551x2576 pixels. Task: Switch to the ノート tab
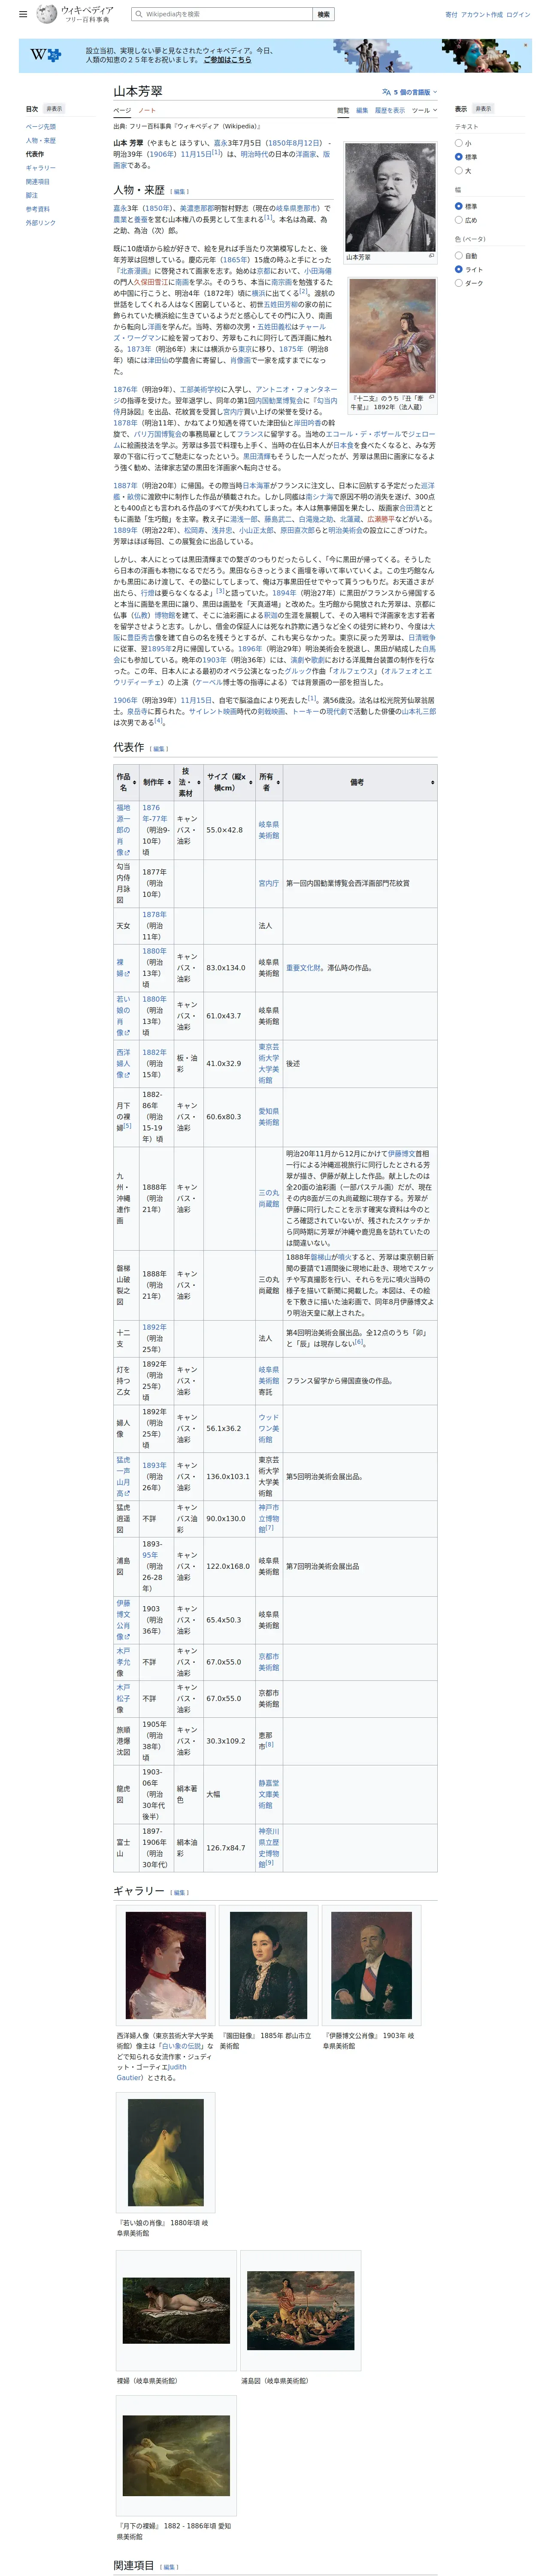tap(147, 110)
